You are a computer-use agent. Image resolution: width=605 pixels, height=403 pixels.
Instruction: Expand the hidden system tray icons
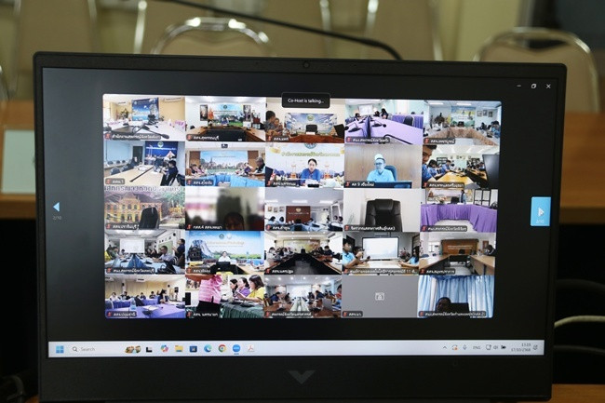pyautogui.click(x=444, y=348)
